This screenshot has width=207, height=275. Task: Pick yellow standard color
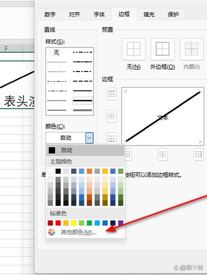[x=74, y=223]
